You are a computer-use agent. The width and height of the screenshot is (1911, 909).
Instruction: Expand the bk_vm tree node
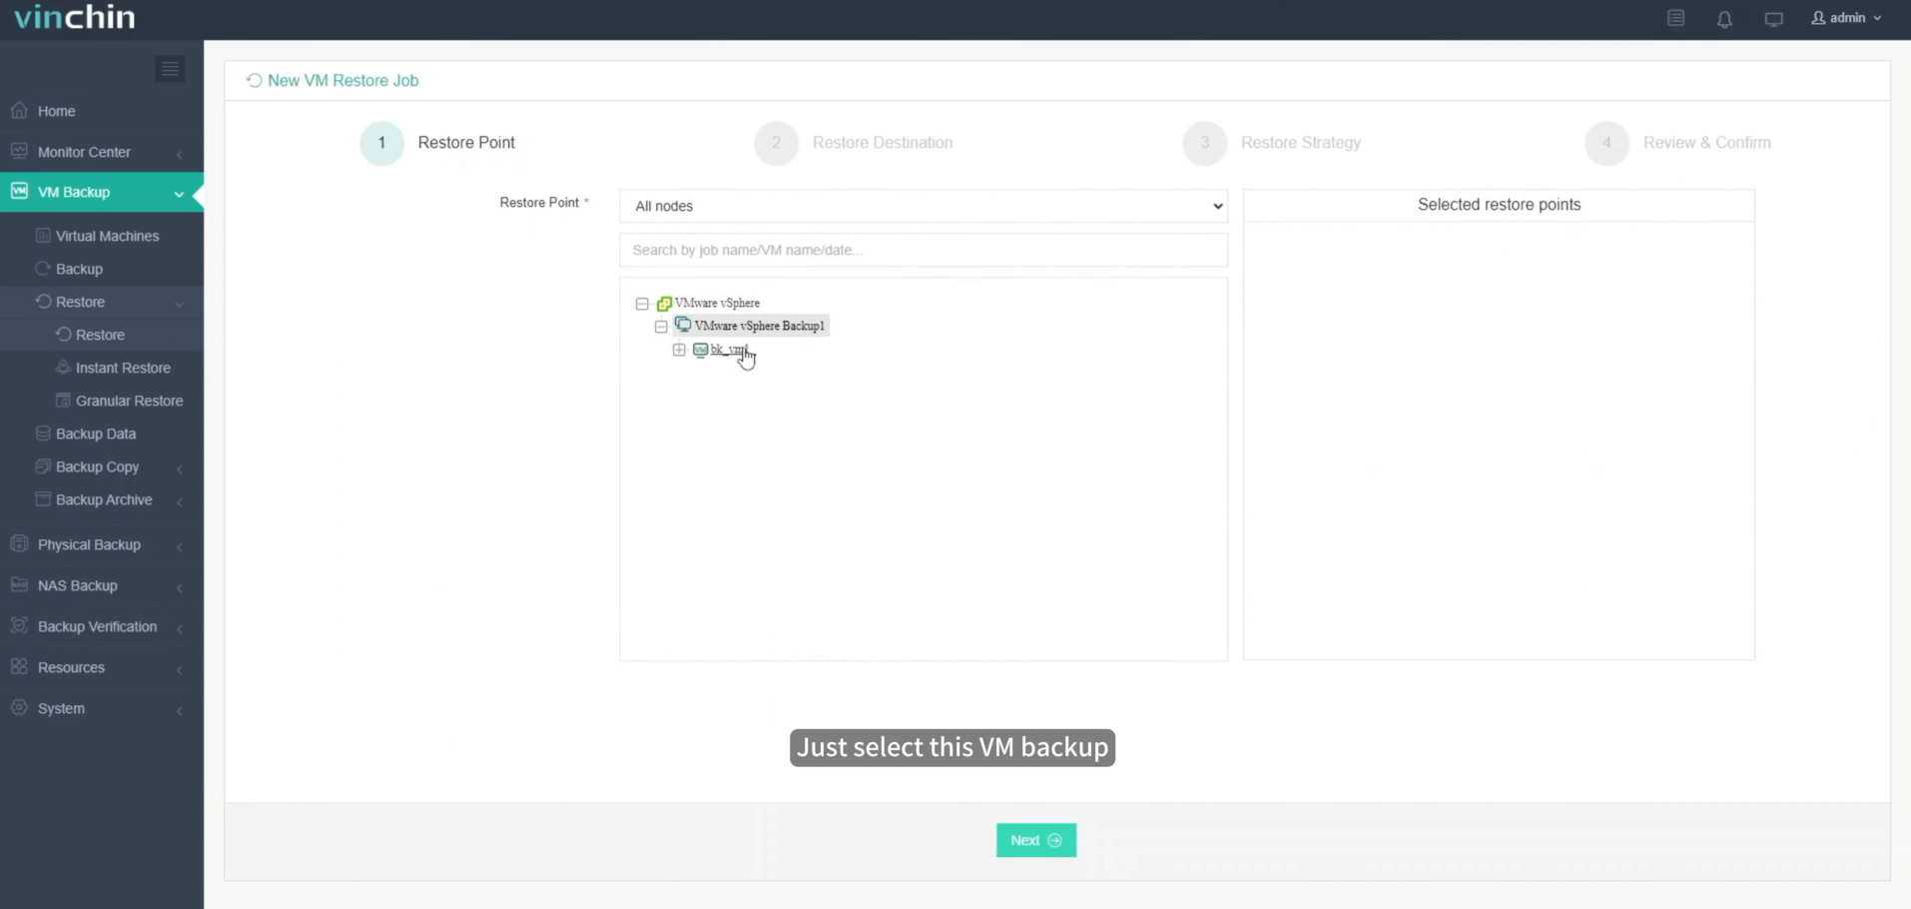(679, 350)
